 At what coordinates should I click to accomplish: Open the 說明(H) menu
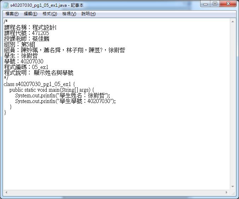[x=88, y=14]
